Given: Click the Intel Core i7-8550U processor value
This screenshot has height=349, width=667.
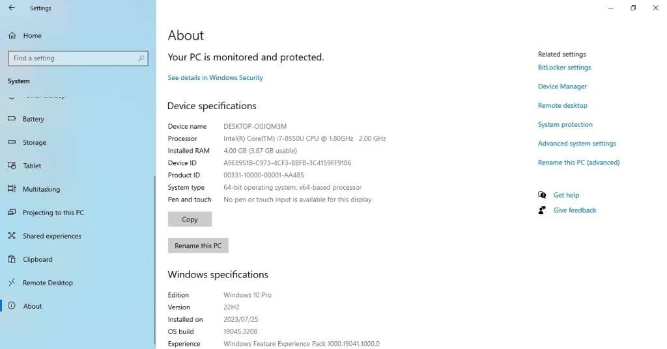Looking at the screenshot, I should tap(305, 138).
